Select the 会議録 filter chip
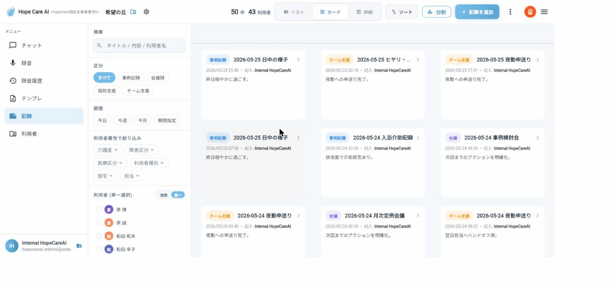 pos(157,78)
